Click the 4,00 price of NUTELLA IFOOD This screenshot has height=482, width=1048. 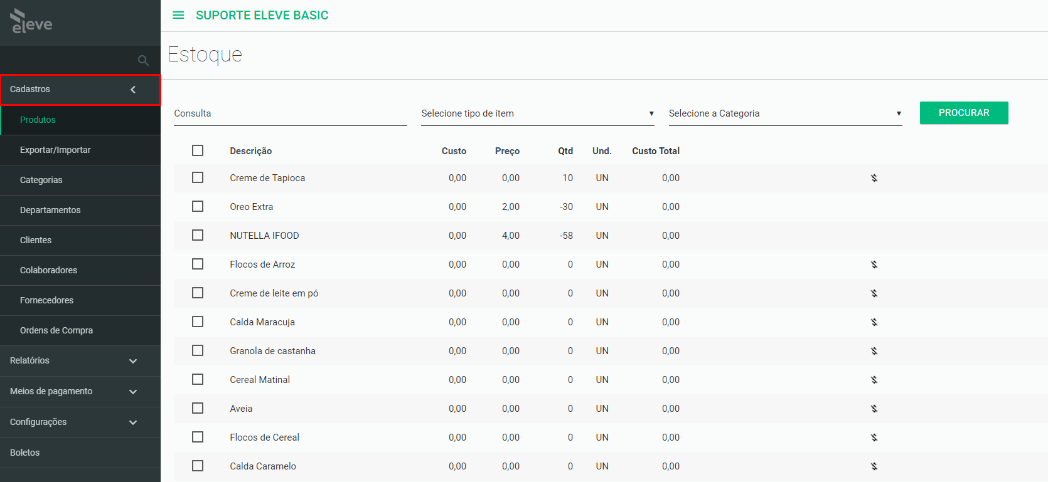(x=511, y=236)
